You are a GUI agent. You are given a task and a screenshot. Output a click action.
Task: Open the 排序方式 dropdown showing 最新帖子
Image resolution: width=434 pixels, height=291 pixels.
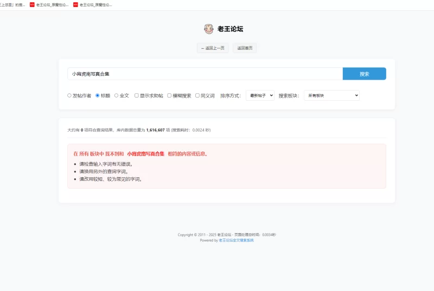[x=260, y=95]
